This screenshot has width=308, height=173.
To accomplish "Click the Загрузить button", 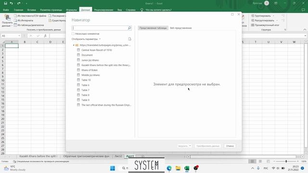I will [183, 146].
